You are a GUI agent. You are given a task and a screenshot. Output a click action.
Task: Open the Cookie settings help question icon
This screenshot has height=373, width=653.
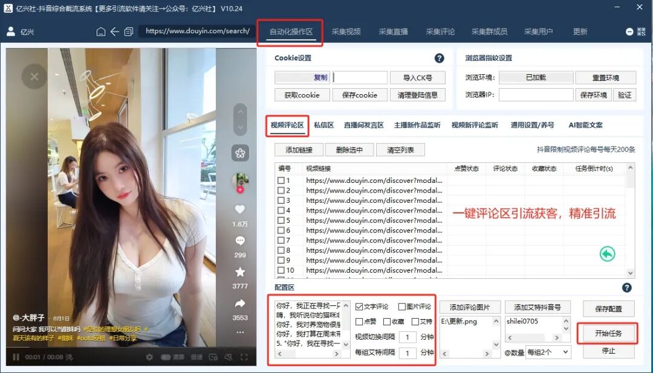(439, 58)
